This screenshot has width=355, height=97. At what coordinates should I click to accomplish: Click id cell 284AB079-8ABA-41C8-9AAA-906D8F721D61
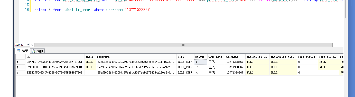[55, 62]
